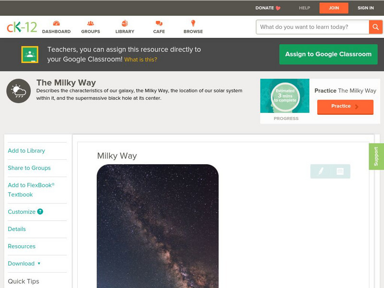Click the GROUPS menu label
Image resolution: width=384 pixels, height=288 pixels.
91,32
